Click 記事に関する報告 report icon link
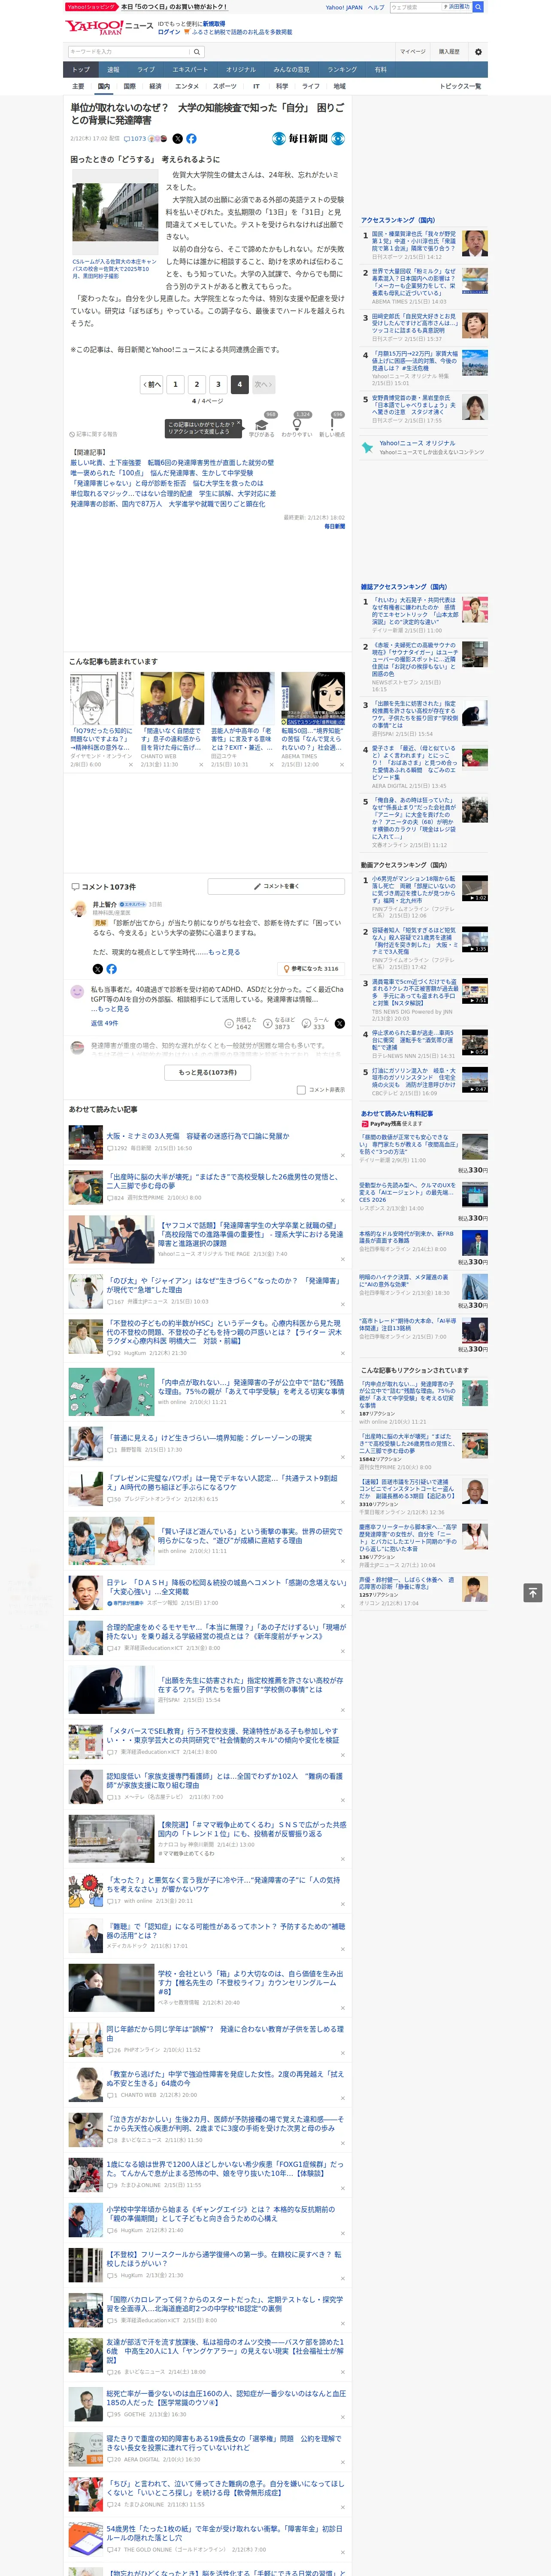The width and height of the screenshot is (551, 2576). 94,434
